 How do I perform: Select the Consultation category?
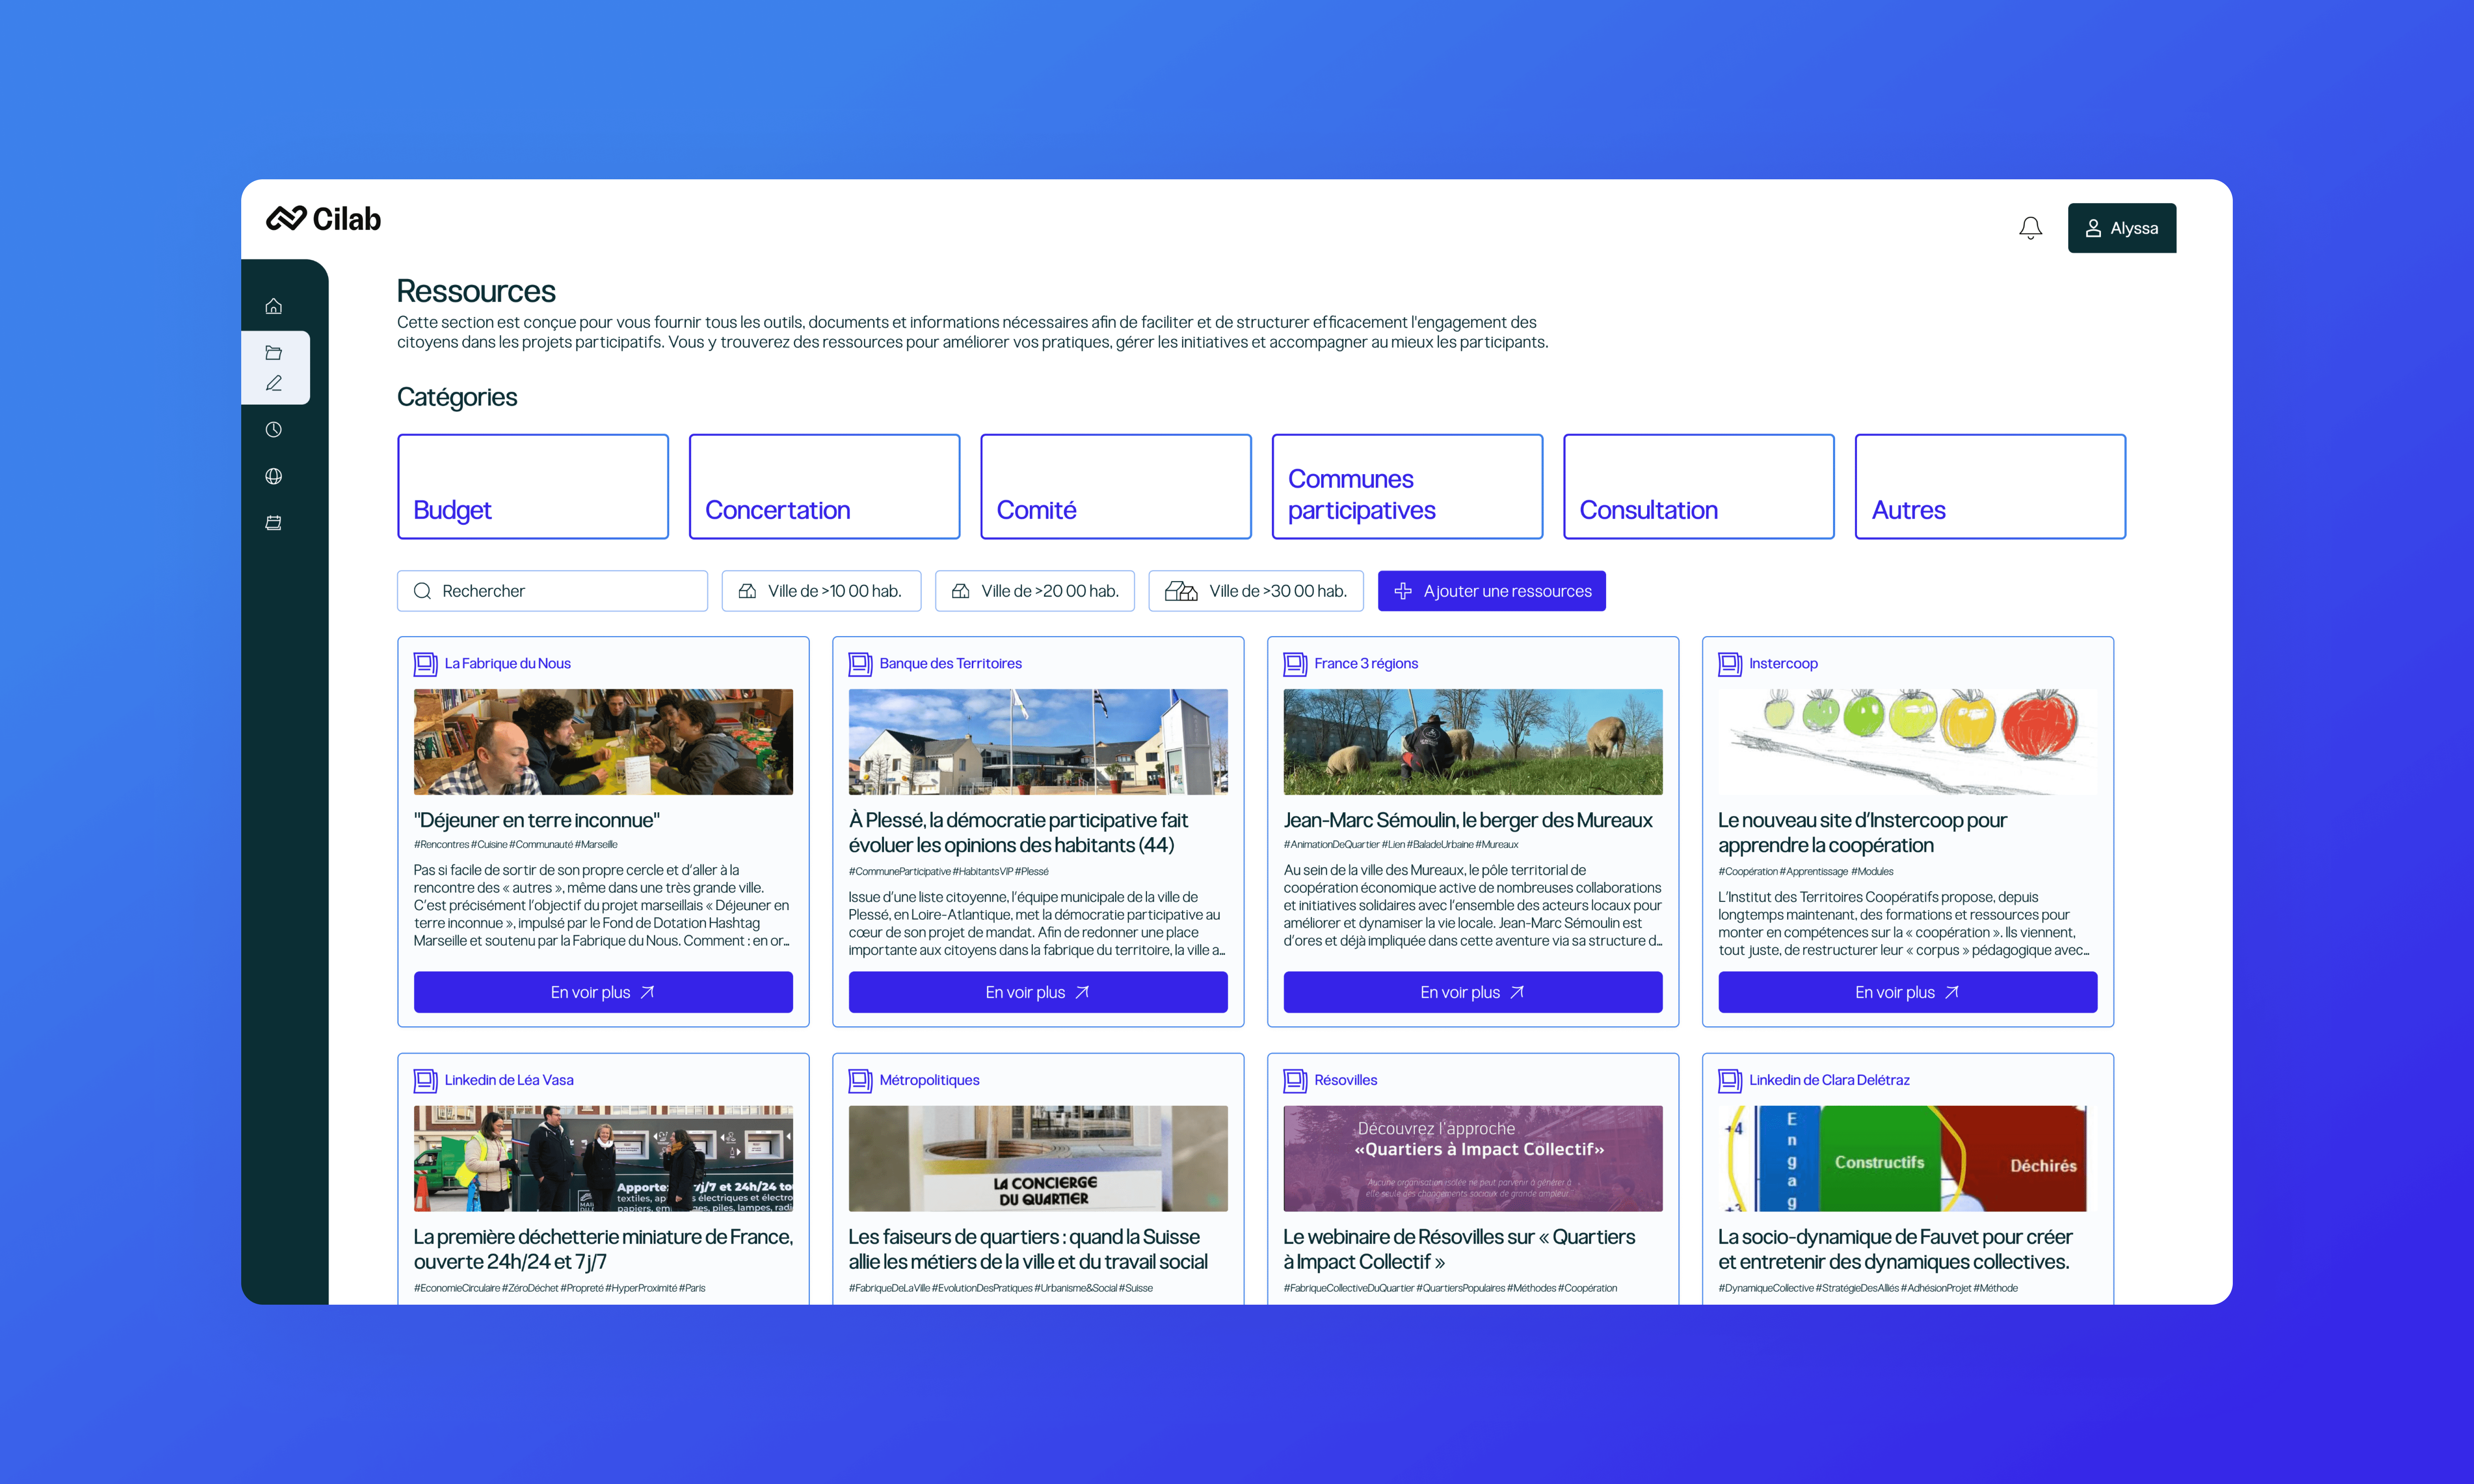(x=1698, y=487)
